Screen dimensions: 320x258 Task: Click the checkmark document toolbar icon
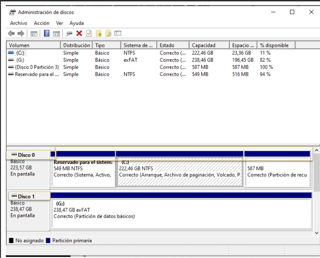coord(88,33)
